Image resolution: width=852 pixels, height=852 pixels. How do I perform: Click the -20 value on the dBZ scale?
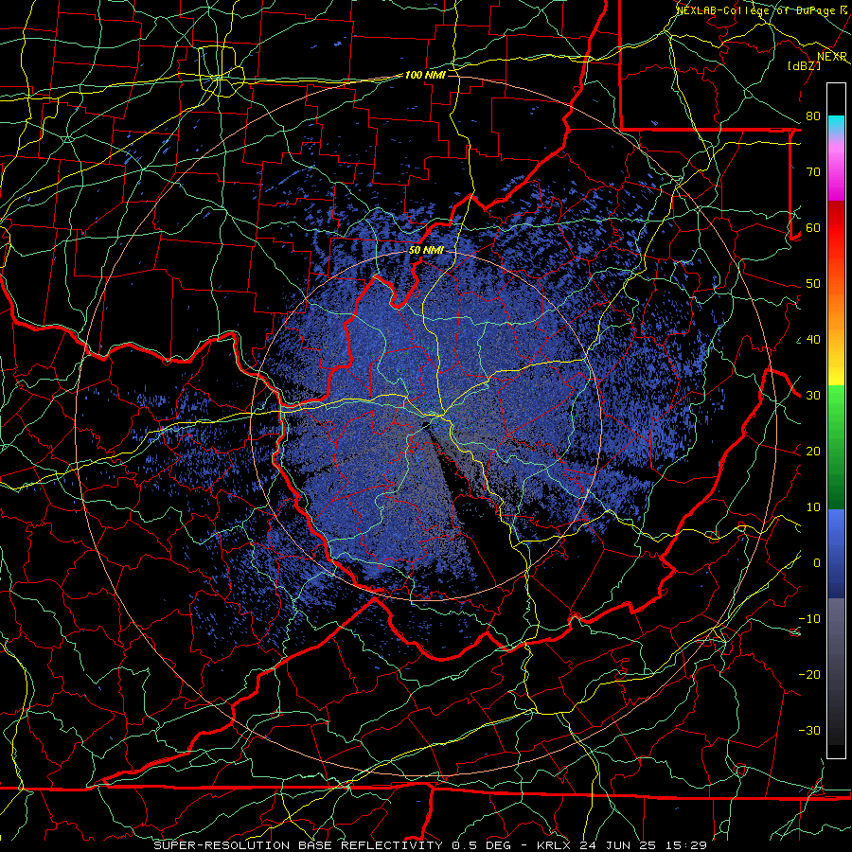click(809, 675)
